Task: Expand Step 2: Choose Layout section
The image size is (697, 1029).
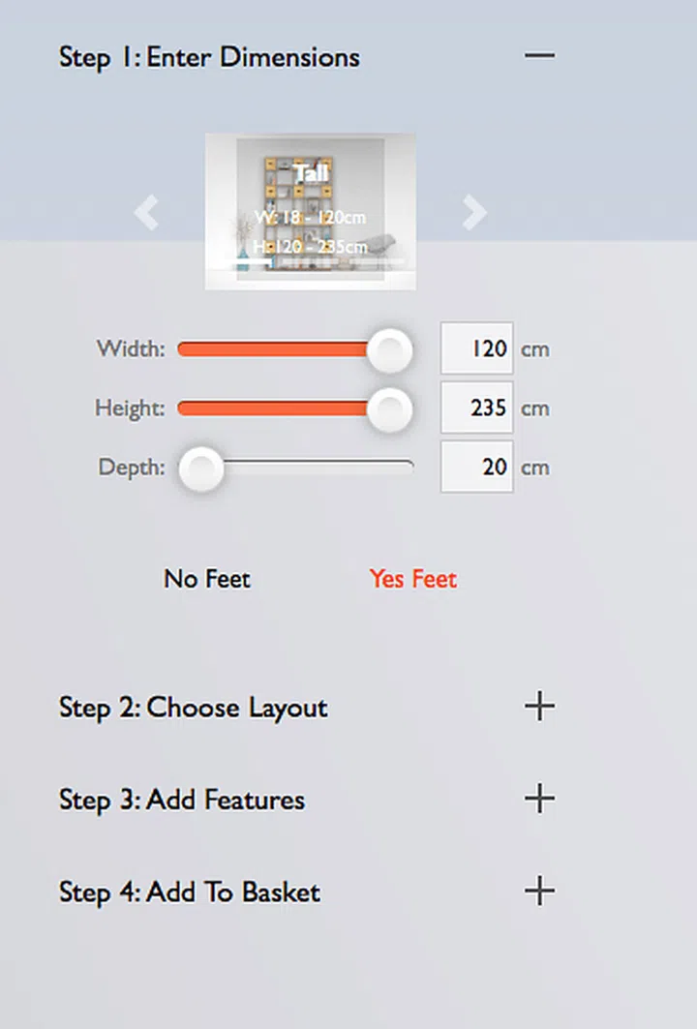Action: 194,708
